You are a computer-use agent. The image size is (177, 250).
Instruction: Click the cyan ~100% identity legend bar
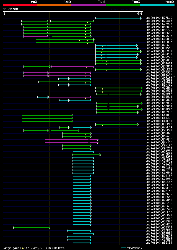157,5
